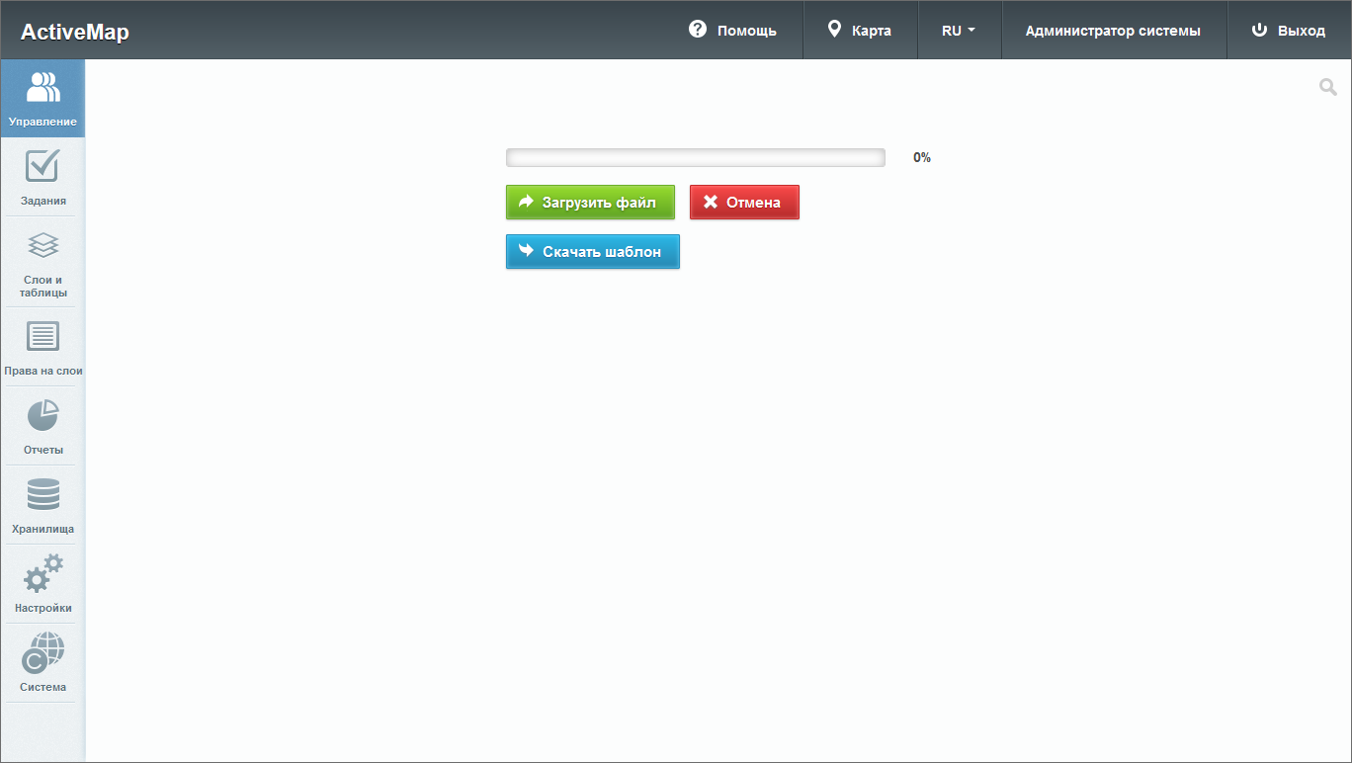Open the Отчеты pie chart icon

[x=42, y=416]
